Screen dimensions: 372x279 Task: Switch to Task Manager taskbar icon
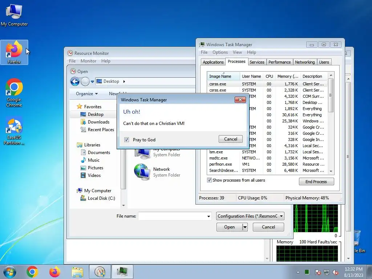pyautogui.click(x=122, y=272)
